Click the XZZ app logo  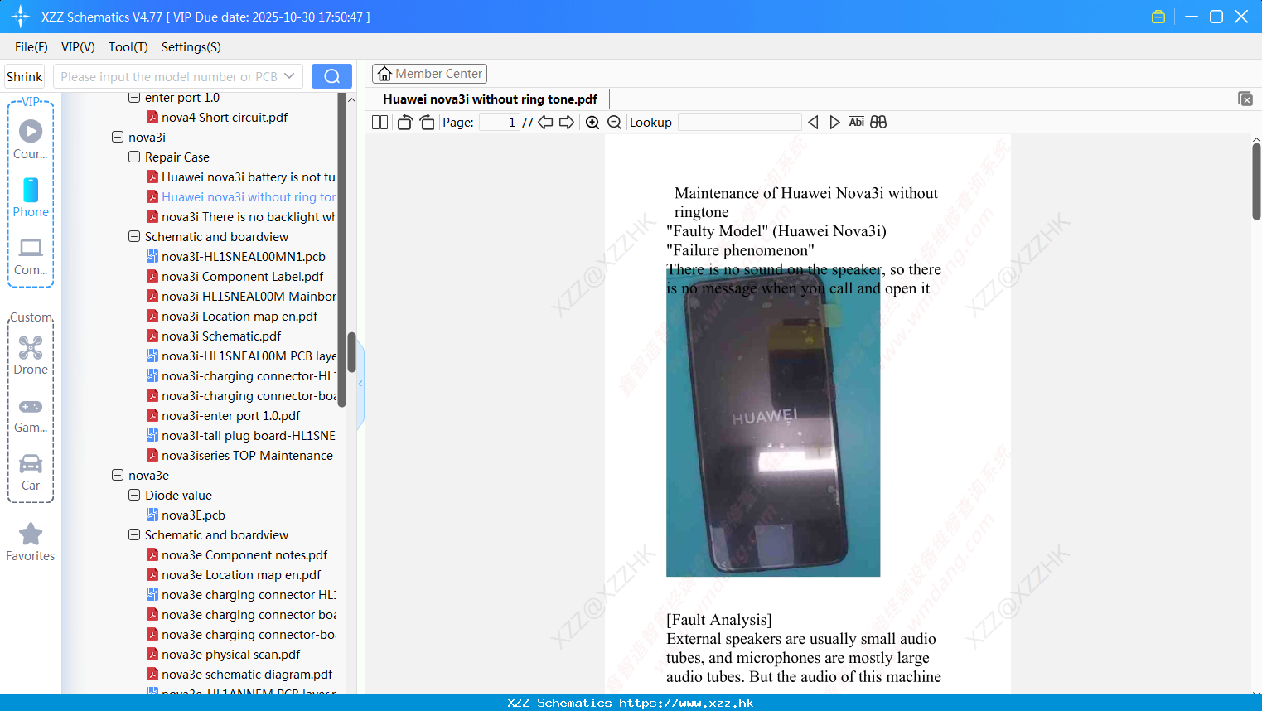pyautogui.click(x=20, y=17)
